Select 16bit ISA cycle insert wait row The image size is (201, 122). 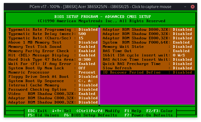pyautogui.click(x=148, y=55)
